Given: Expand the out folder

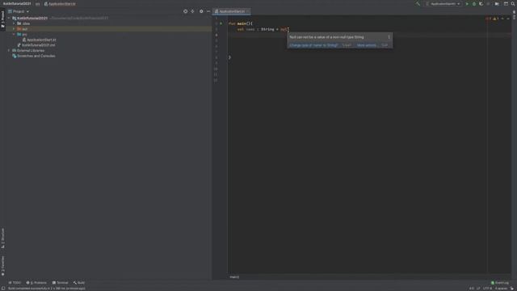Looking at the screenshot, I should tap(14, 29).
